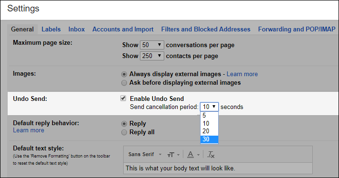The image size is (339, 178).
Task: Open Filters and Blocked Addresses tab
Action: click(x=206, y=30)
